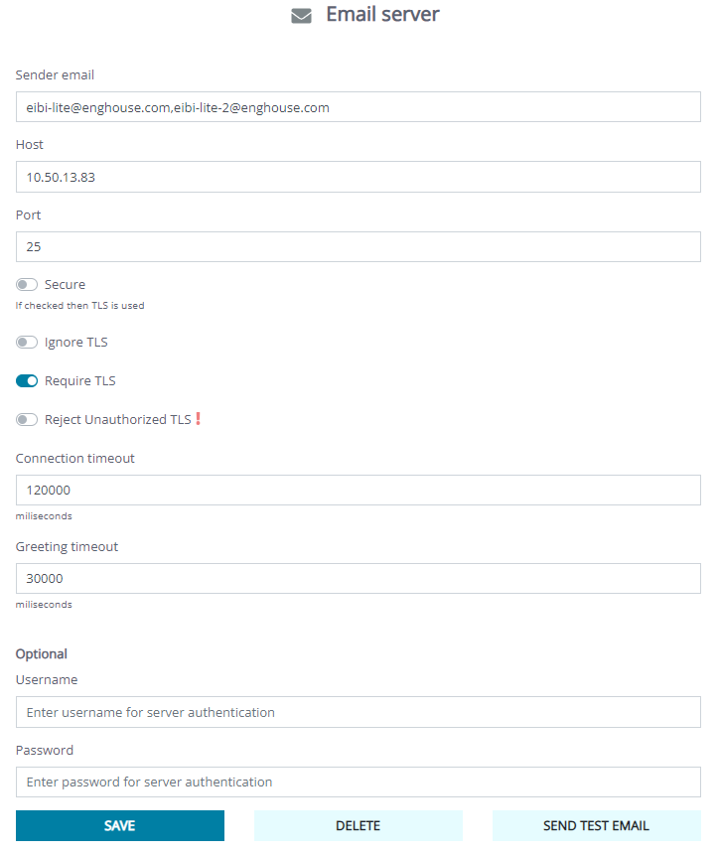Click the Sender email input field
Image resolution: width=720 pixels, height=854 pixels.
tap(358, 106)
